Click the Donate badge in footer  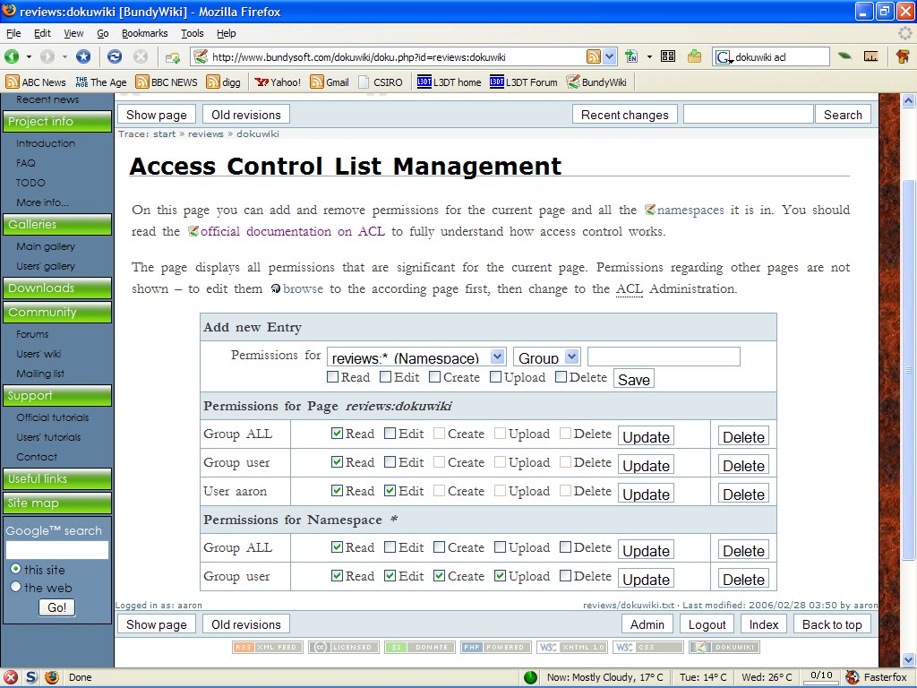tap(419, 647)
